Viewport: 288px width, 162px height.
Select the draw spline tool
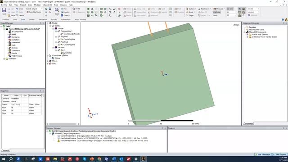point(110,12)
